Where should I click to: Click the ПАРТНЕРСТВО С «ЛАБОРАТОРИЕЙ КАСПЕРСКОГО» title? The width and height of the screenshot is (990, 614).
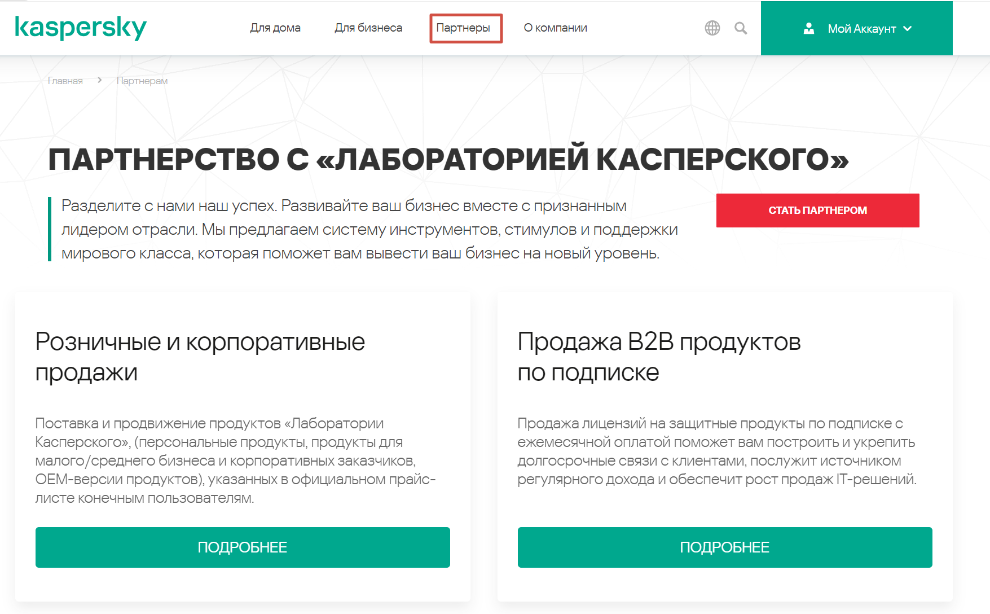pos(448,159)
